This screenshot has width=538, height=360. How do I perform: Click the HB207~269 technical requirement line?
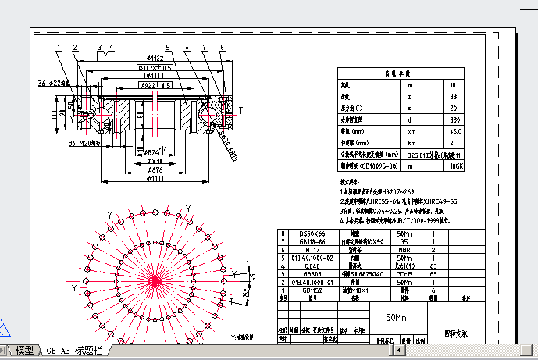click(378, 192)
